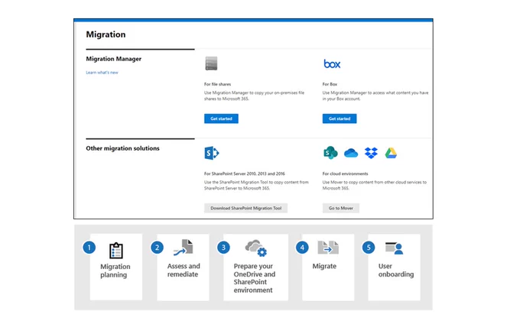Screen dimensions: 520x334
Task: Click the For file shares label
Action: [x=217, y=84]
